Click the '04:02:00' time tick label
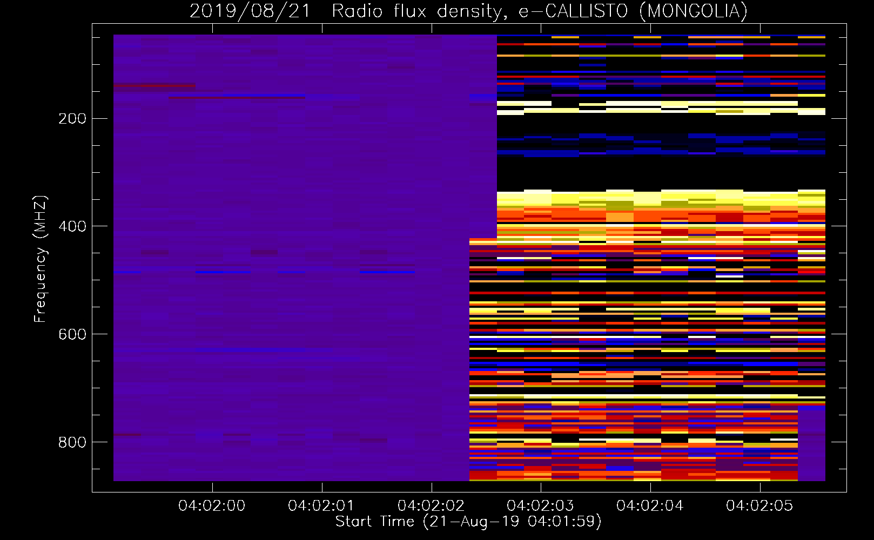The width and height of the screenshot is (874, 540). coord(212,505)
